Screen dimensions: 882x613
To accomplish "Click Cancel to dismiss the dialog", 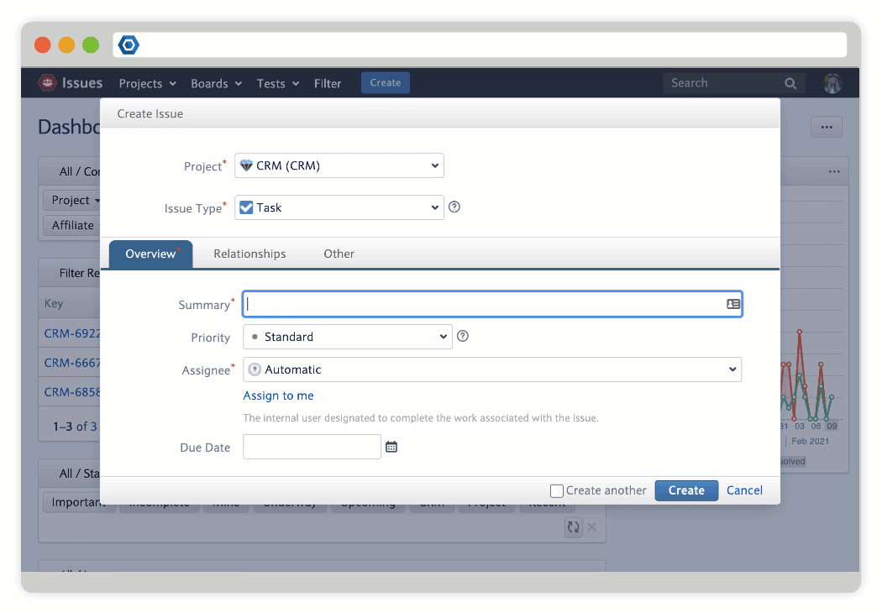I will tap(744, 490).
